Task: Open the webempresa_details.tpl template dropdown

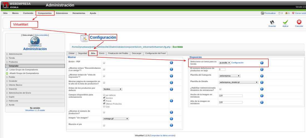Action: click(x=239, y=82)
